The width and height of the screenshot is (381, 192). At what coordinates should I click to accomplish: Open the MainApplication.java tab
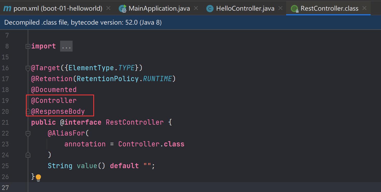click(159, 8)
